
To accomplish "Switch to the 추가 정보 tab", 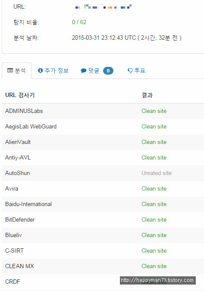I will pos(53,71).
